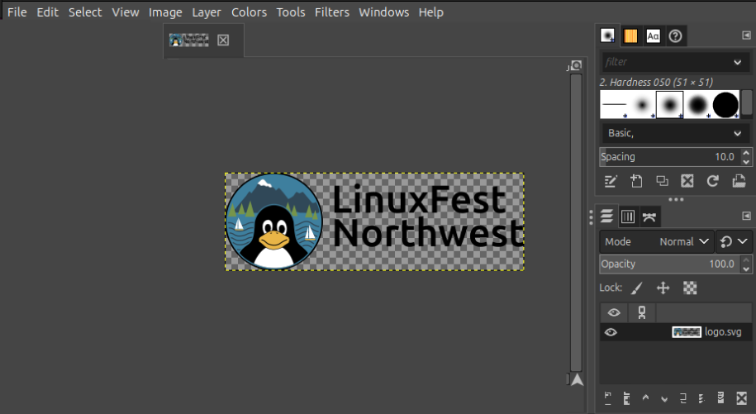Expand the brush filter dropdown arrow

(x=738, y=62)
